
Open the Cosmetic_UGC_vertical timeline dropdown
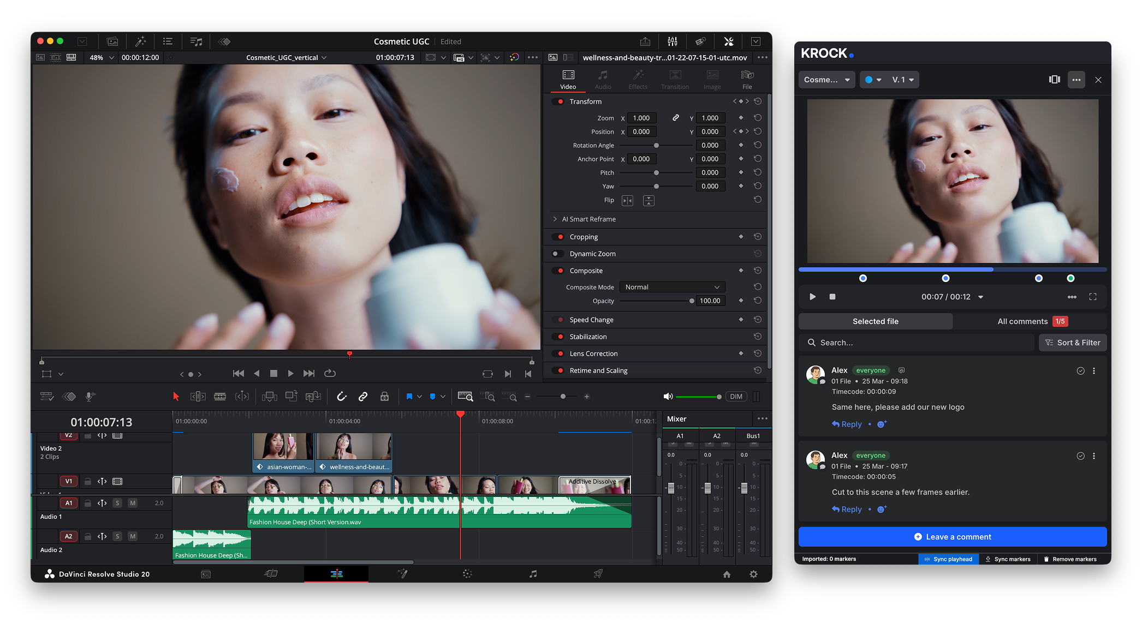coord(287,57)
